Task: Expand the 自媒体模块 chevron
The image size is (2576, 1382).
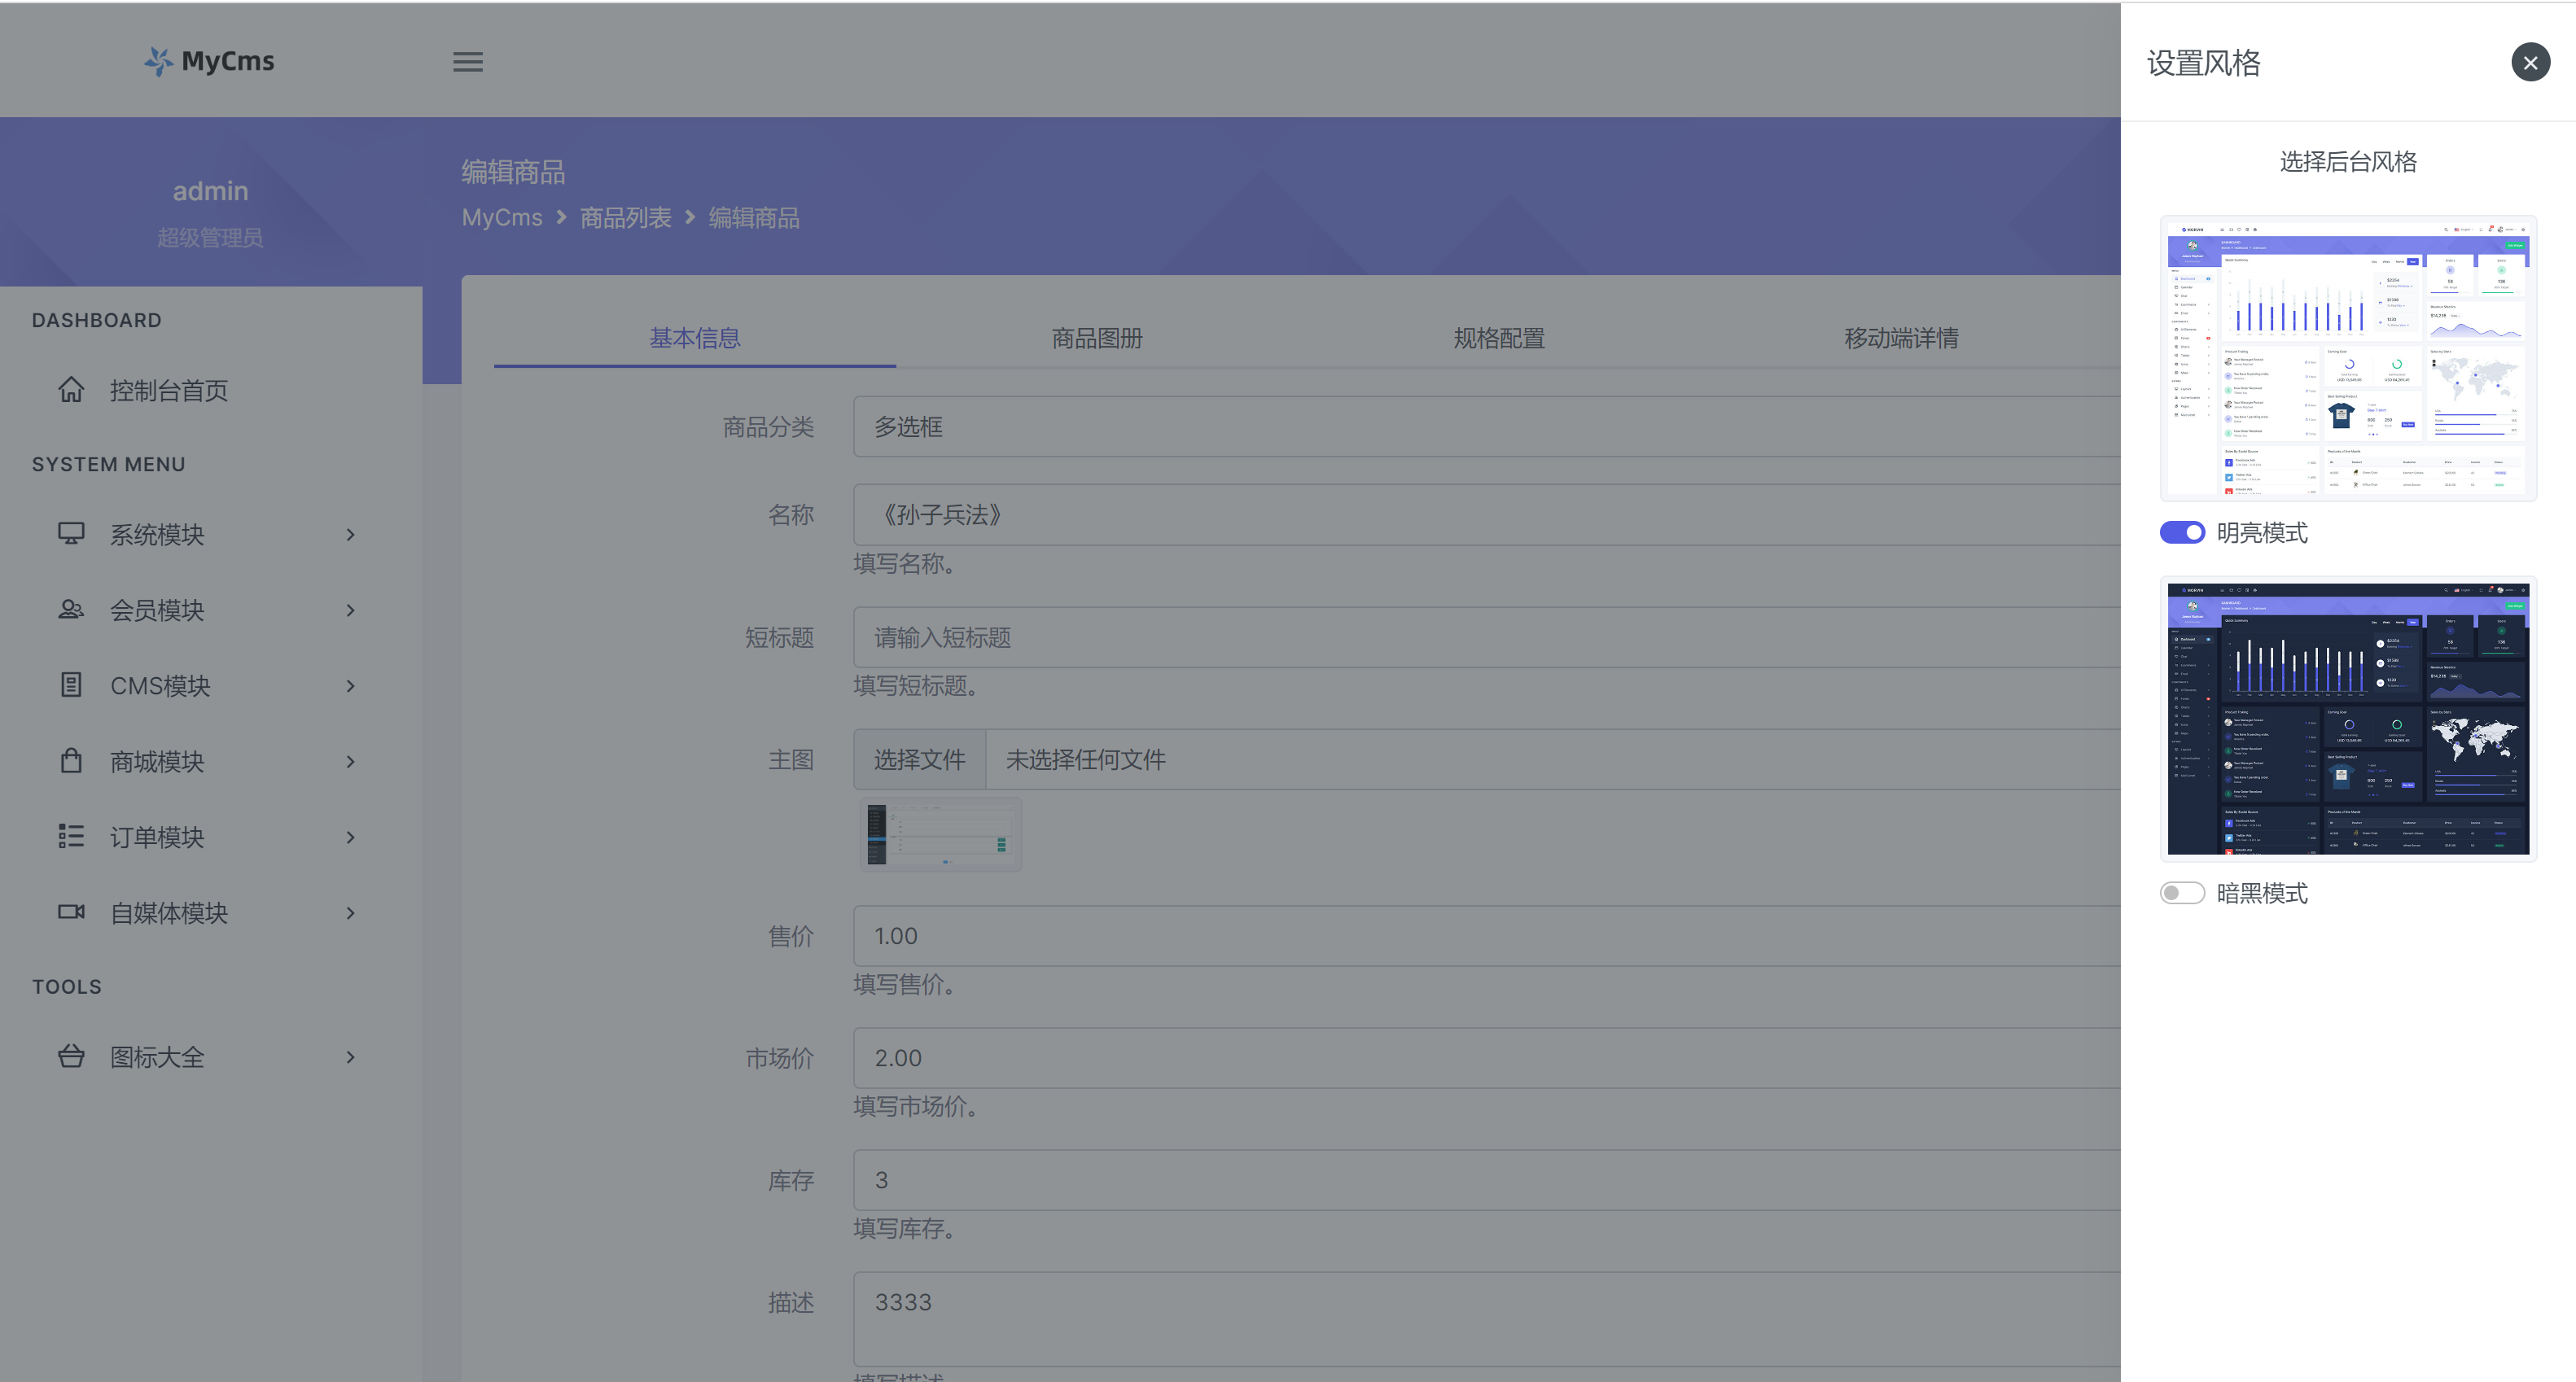Action: click(350, 913)
